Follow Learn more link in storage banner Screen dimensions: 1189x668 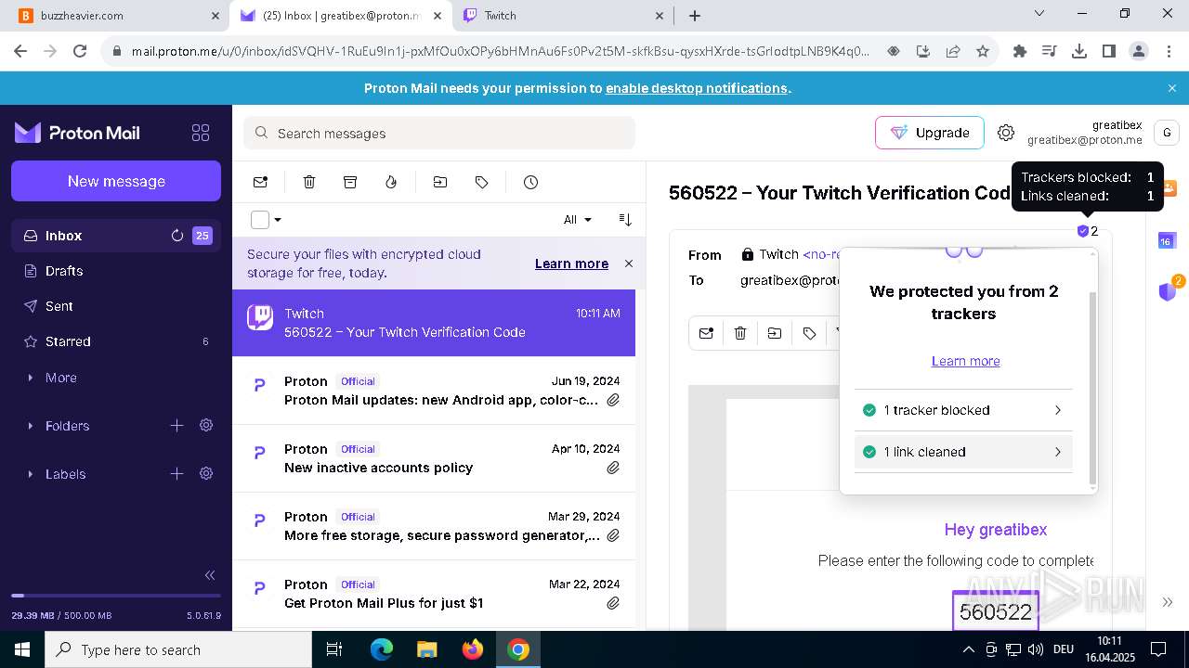pos(571,263)
